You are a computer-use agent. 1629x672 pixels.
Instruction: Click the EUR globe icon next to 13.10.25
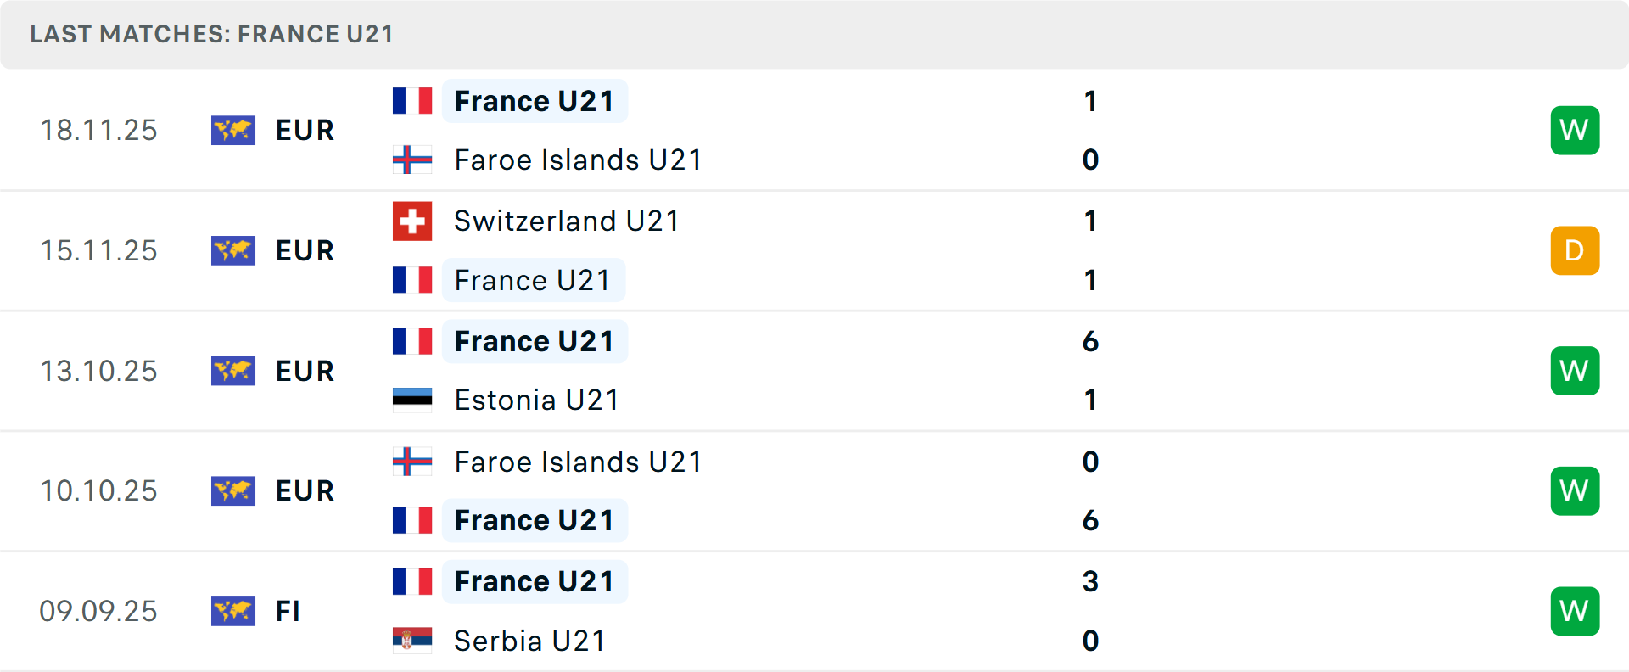[233, 371]
